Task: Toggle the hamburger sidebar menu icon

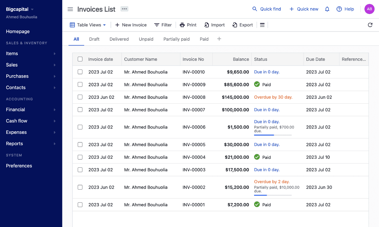Action: pyautogui.click(x=70, y=9)
